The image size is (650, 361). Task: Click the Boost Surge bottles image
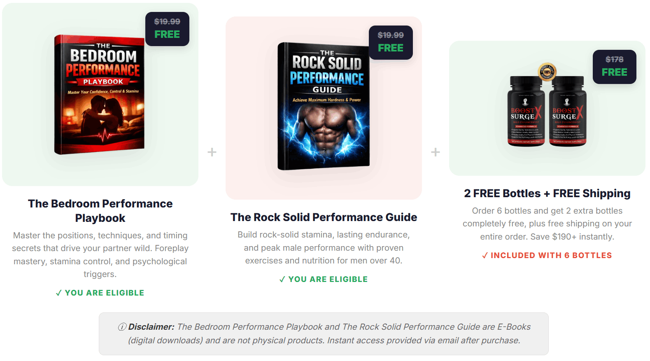pyautogui.click(x=547, y=111)
